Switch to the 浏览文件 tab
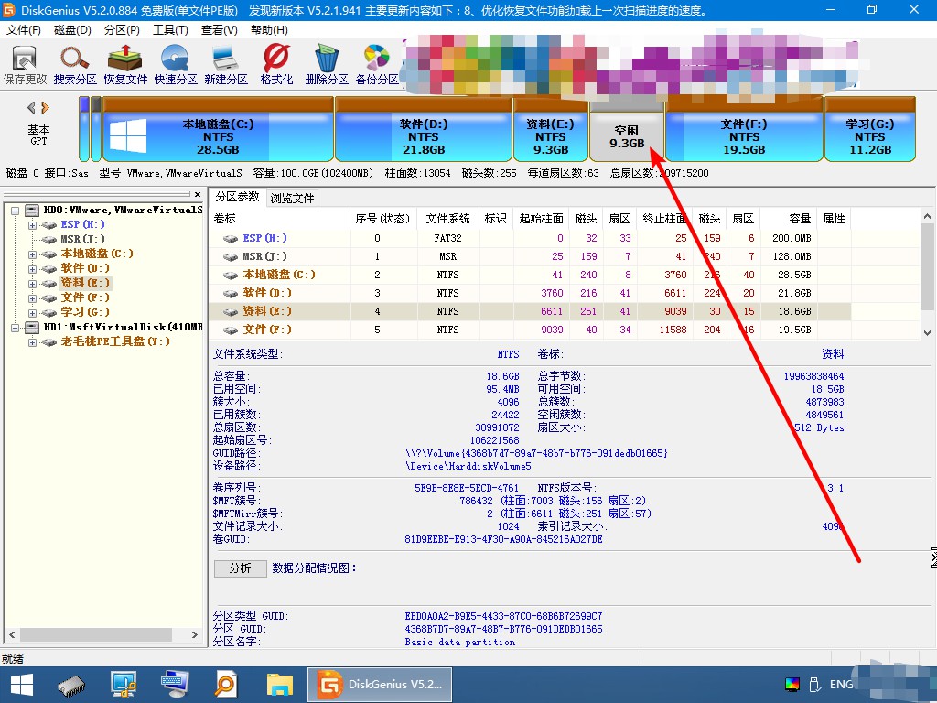Viewport: 937px width, 703px height. click(292, 198)
